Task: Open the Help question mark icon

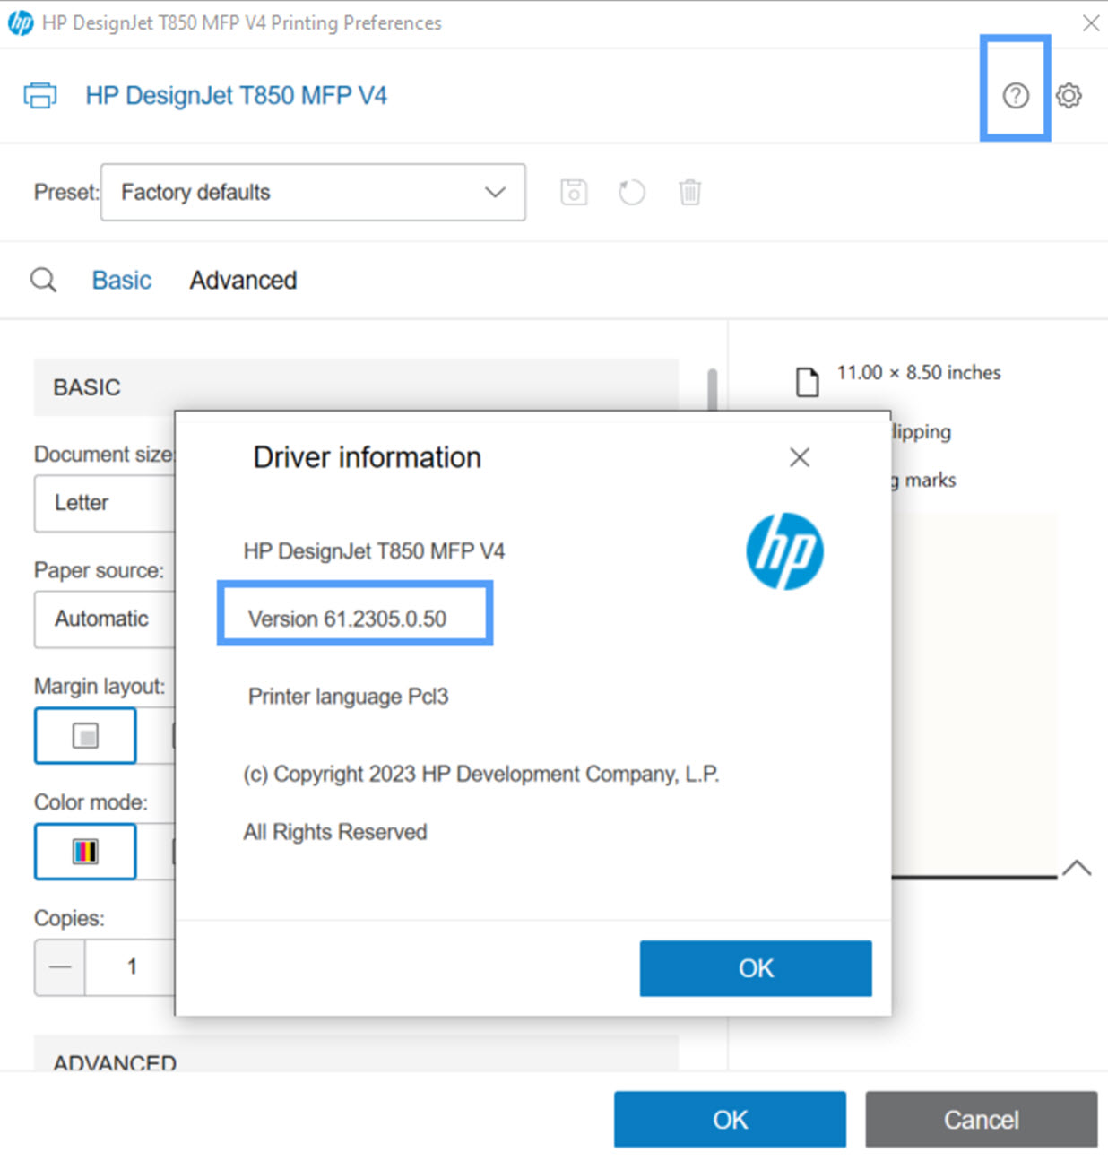Action: 1015,95
